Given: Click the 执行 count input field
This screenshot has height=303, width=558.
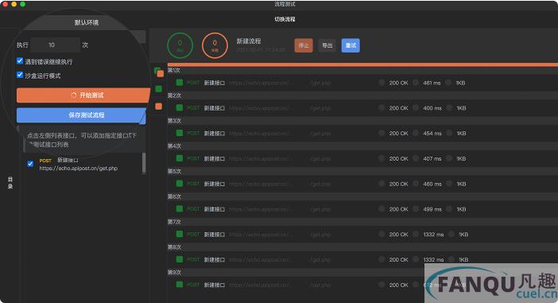Looking at the screenshot, I should tap(55, 45).
